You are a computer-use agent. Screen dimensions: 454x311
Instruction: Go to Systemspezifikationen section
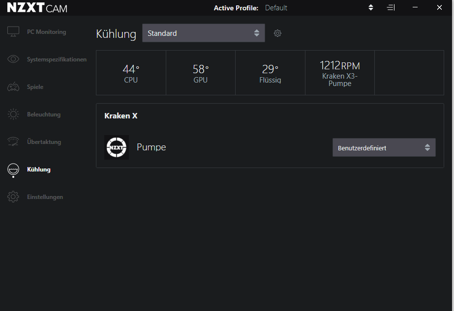pyautogui.click(x=57, y=59)
